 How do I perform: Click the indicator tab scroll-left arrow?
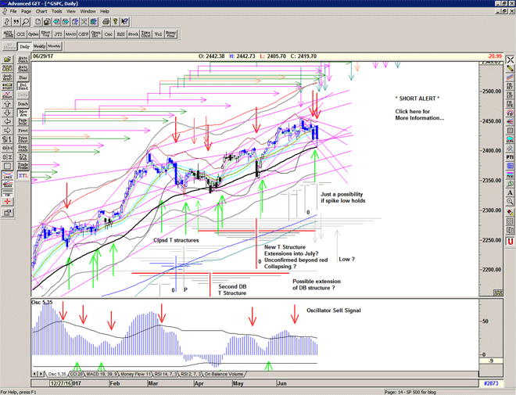(x=34, y=374)
